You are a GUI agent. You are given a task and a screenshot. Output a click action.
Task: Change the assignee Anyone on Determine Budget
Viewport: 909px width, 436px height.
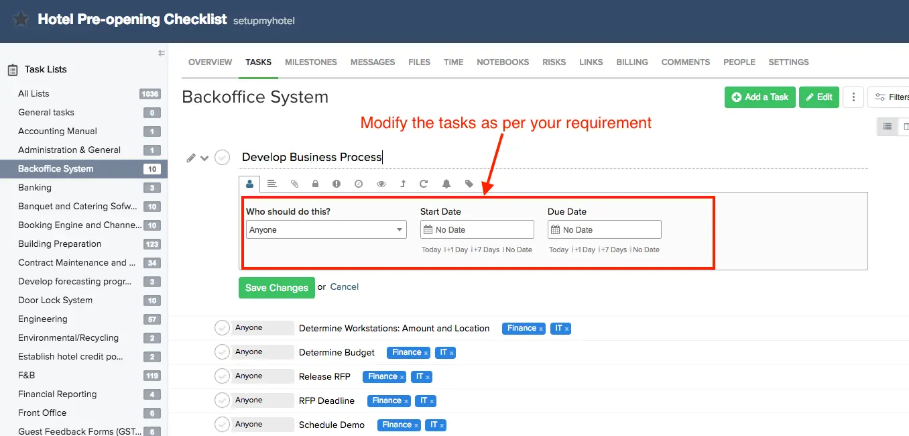point(263,352)
